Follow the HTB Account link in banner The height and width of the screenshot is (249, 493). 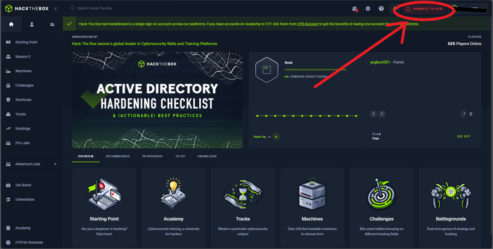[307, 24]
